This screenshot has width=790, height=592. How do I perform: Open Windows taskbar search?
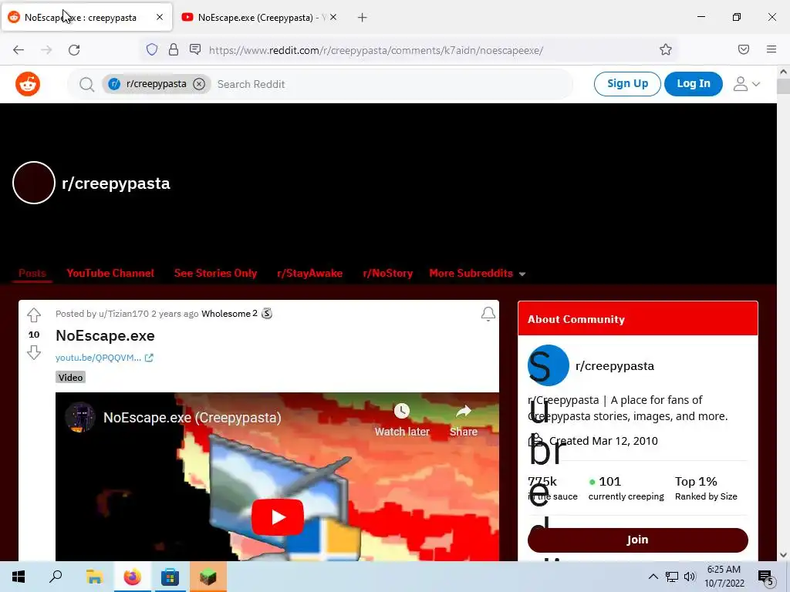pyautogui.click(x=56, y=577)
